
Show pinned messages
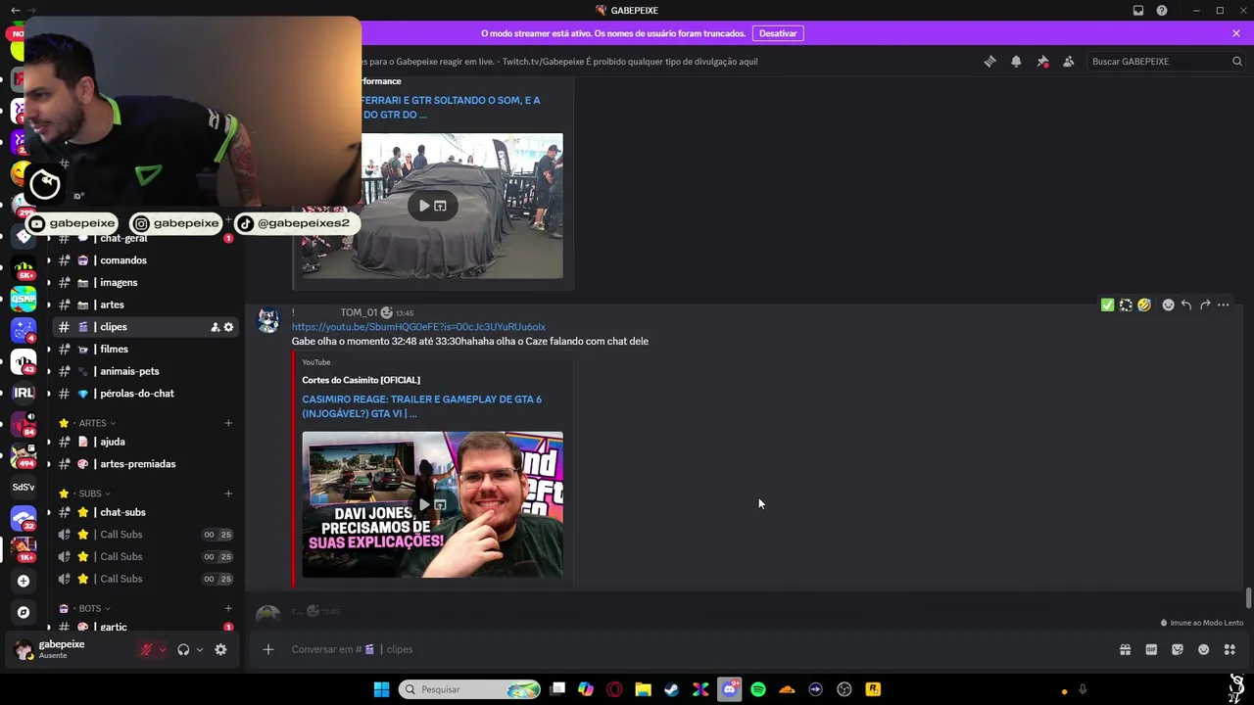coord(1042,61)
